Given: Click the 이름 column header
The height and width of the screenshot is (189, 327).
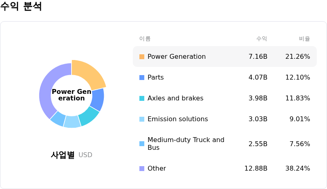Looking at the screenshot, I should [x=145, y=39].
